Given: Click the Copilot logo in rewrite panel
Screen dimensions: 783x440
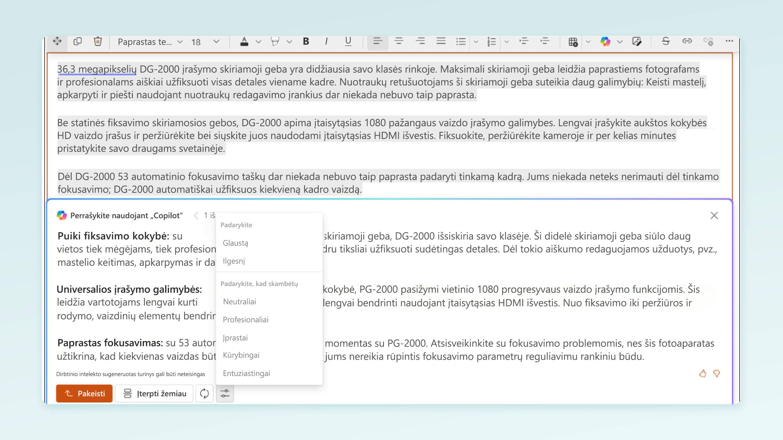Looking at the screenshot, I should click(x=62, y=215).
